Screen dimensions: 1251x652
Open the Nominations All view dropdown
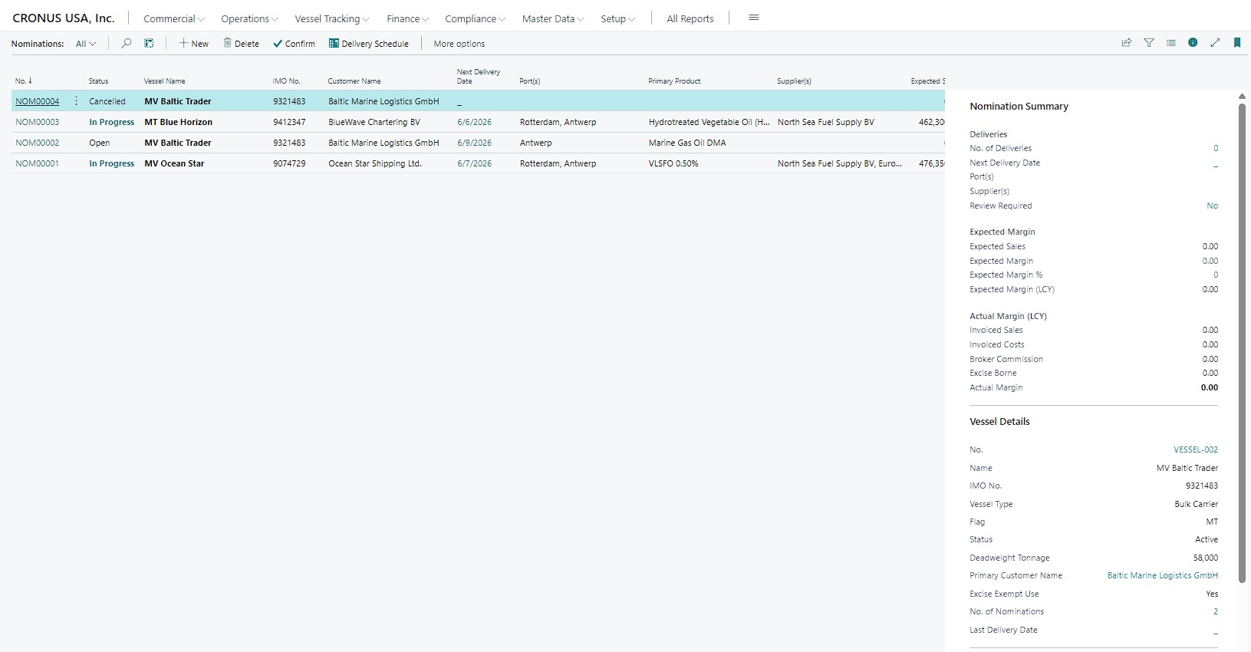click(x=86, y=44)
